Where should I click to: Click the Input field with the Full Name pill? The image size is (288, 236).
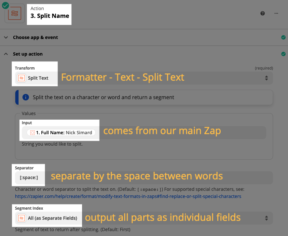tap(144, 133)
